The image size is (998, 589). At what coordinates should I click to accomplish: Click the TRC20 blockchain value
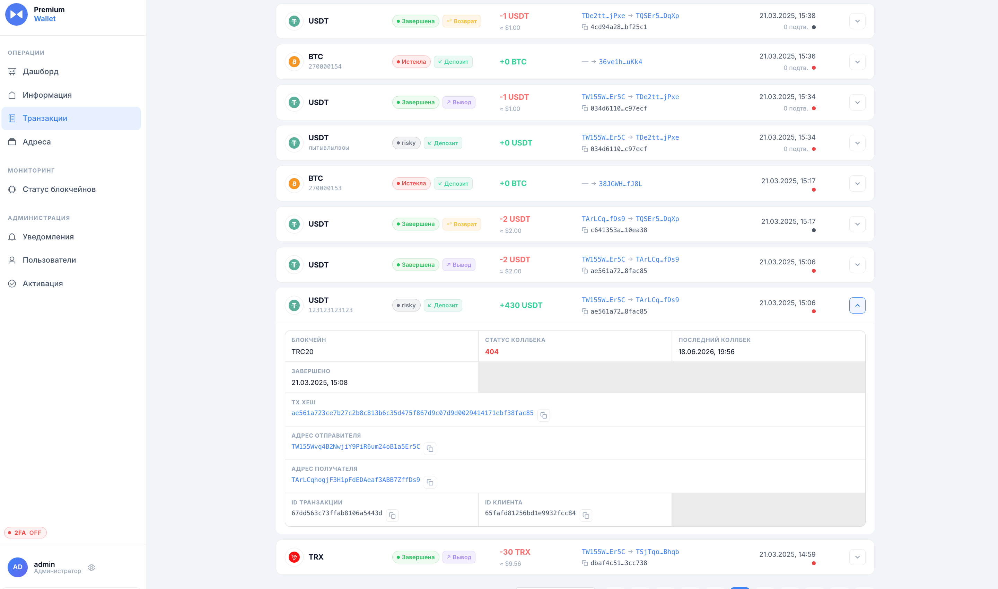(x=303, y=352)
